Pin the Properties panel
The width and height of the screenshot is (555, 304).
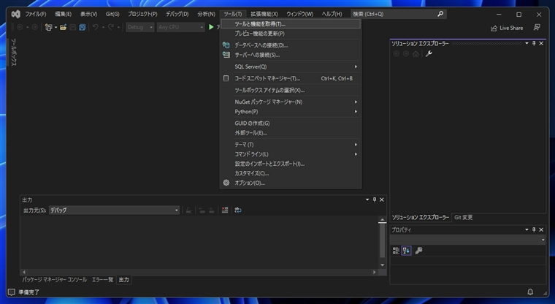tap(534, 229)
